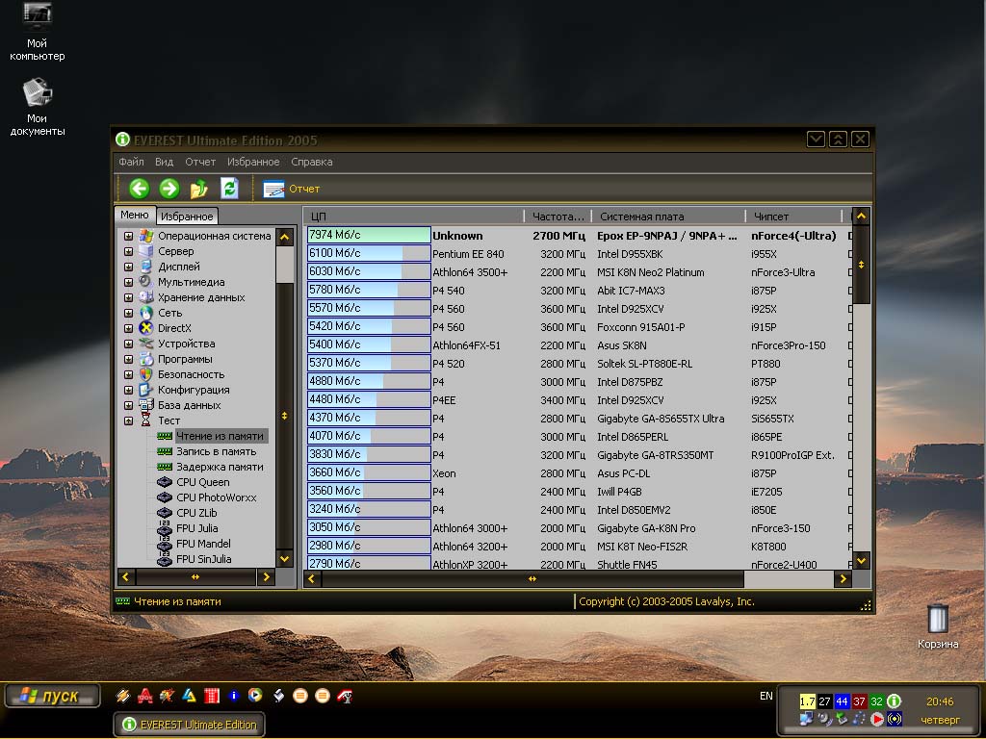The height and width of the screenshot is (739, 986).
Task: Expand the Дисплей tree node
Action: 128,268
